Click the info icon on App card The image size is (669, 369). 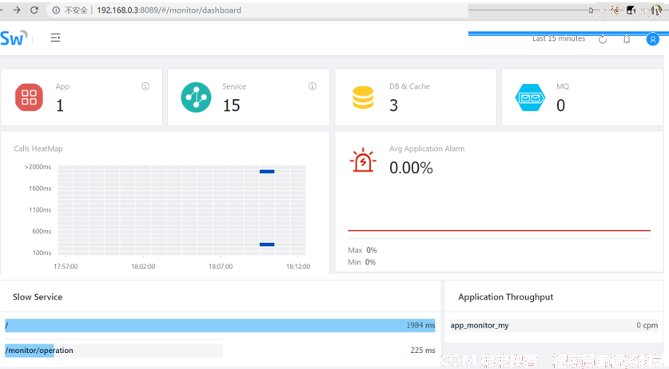(145, 86)
